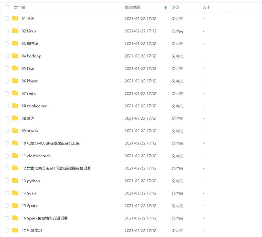The width and height of the screenshot is (262, 237).
Task: Check the box for 06 hbase
Action: click(x=7, y=81)
